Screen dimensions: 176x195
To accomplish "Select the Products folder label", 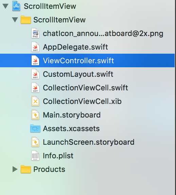I will pos(49,169).
